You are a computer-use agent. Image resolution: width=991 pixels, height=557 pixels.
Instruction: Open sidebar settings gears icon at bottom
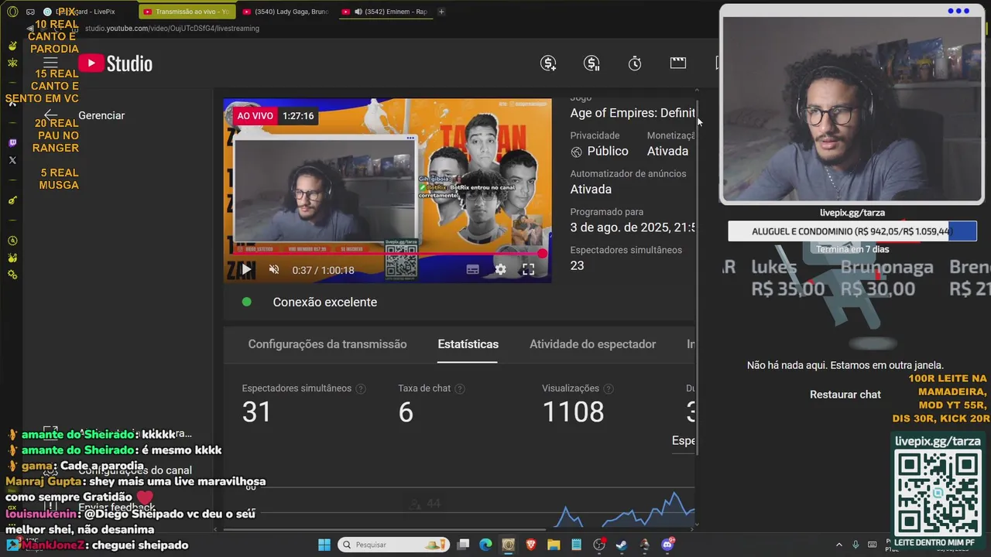click(12, 275)
